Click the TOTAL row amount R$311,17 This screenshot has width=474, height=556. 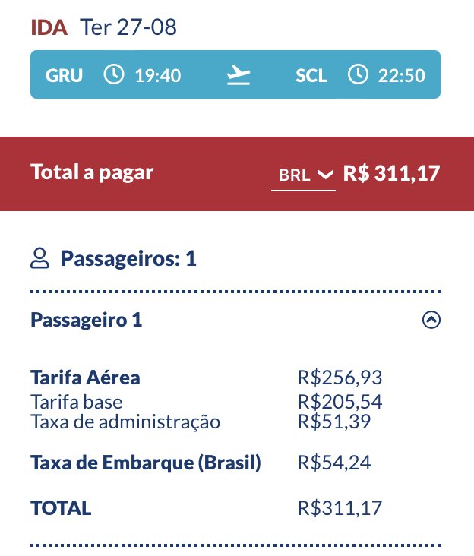[x=340, y=508]
